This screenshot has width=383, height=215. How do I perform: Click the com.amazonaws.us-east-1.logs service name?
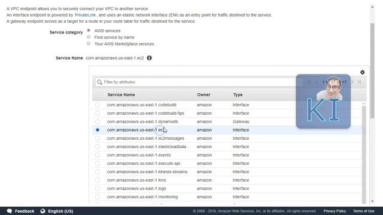(x=136, y=189)
